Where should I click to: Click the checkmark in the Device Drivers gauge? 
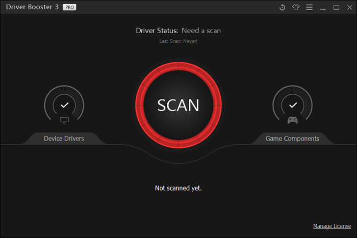point(64,105)
